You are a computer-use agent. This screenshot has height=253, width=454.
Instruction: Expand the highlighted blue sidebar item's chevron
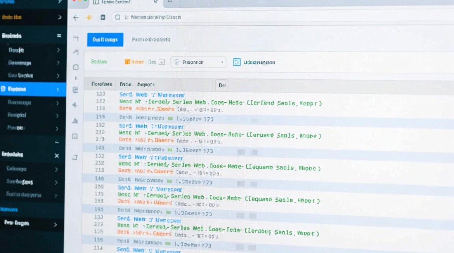[57, 89]
